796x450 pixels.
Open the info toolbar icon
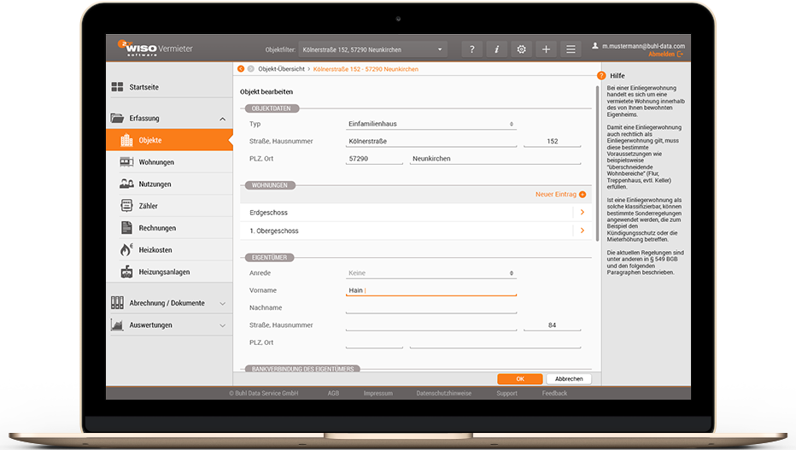coord(497,50)
